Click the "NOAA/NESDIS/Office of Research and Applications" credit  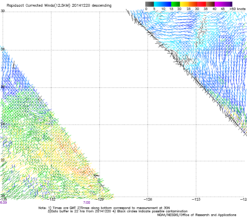[x=197, y=215]
